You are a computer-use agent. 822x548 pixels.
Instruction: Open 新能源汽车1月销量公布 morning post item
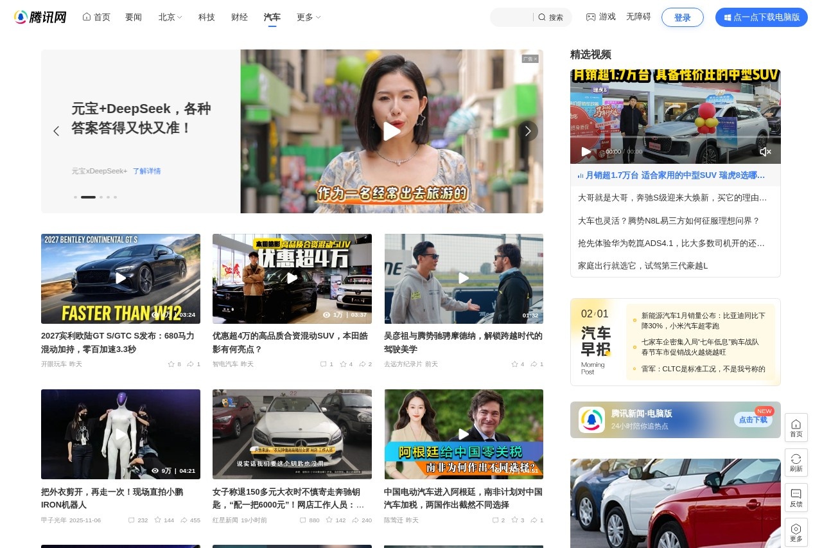click(703, 321)
